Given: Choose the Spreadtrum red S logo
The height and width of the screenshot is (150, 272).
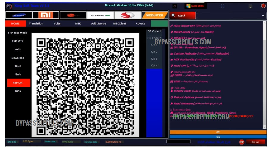Looking at the screenshot, I should 127,15.
